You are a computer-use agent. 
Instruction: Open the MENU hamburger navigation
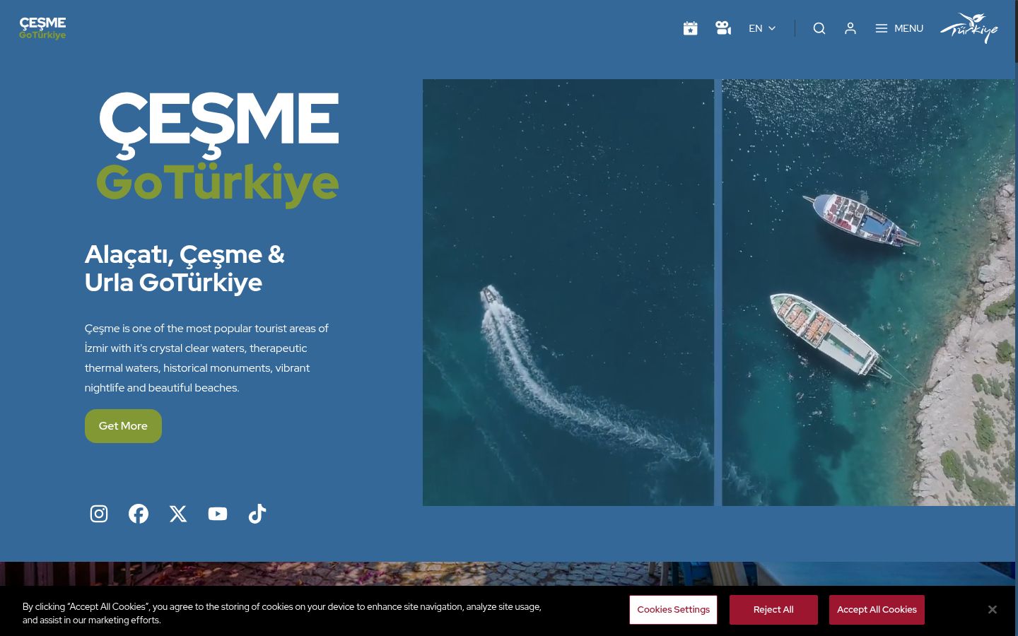899,28
